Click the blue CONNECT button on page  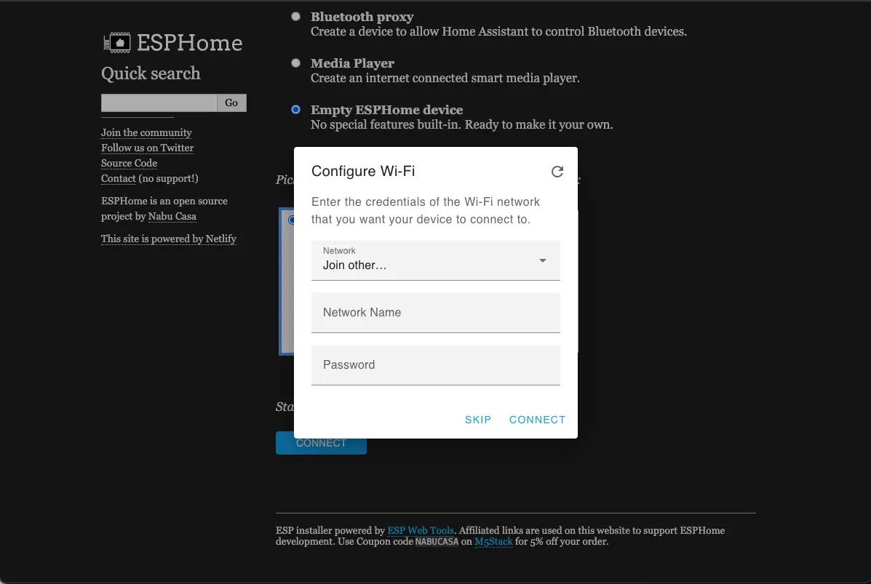click(x=321, y=443)
